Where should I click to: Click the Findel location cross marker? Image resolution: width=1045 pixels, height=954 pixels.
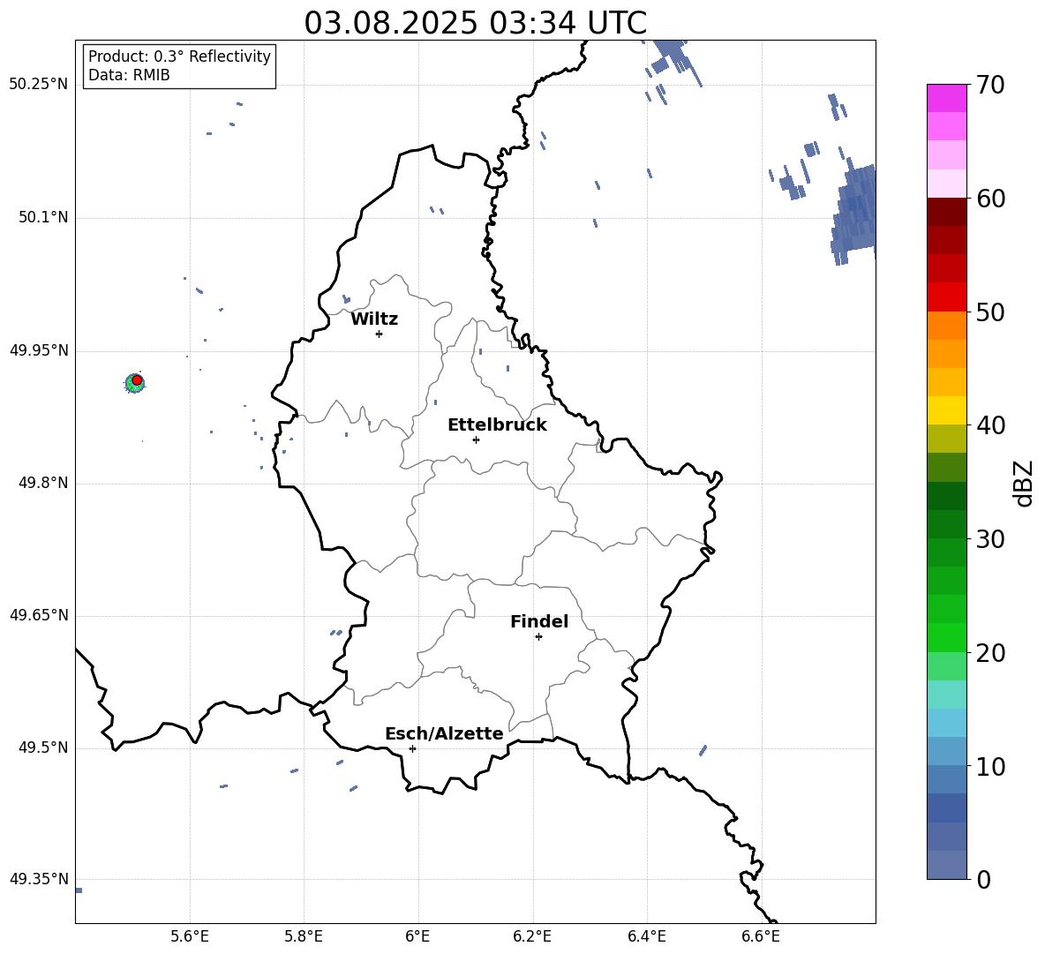tap(538, 637)
